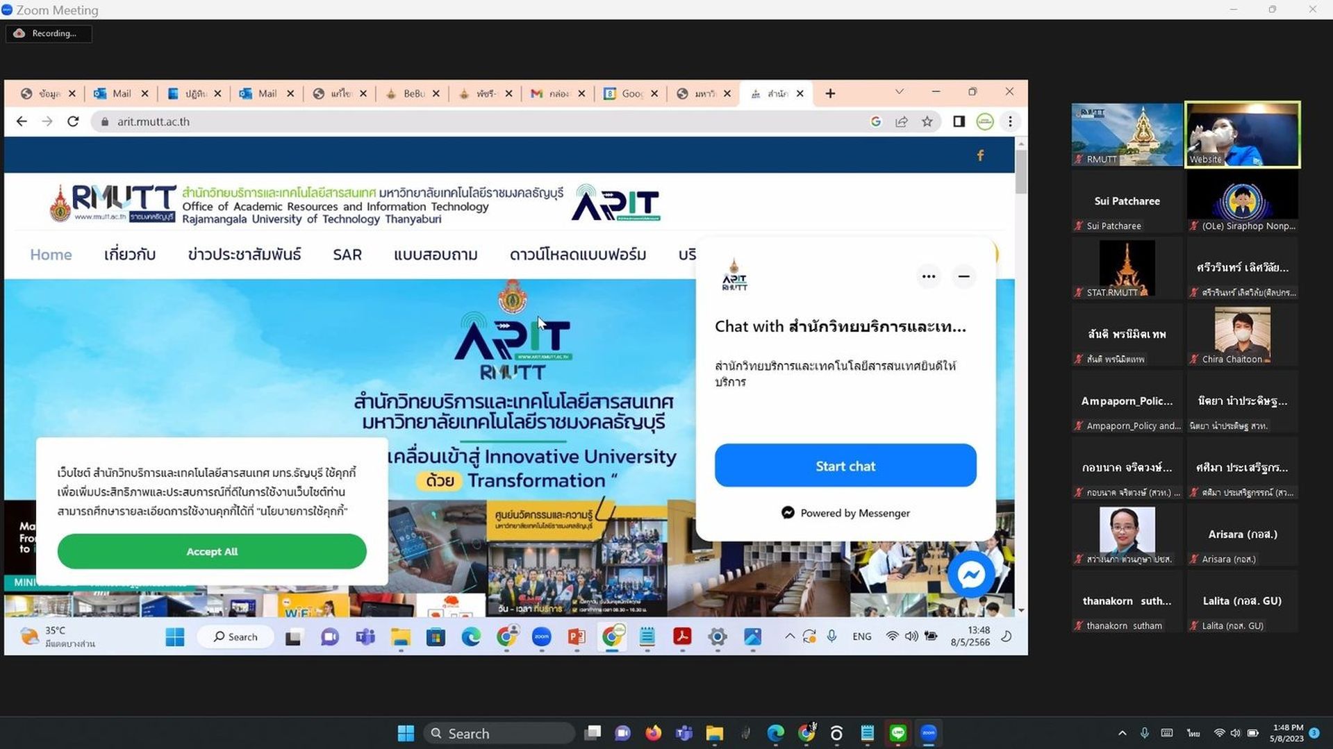
Task: Open chat widget three-dot options
Action: [929, 276]
